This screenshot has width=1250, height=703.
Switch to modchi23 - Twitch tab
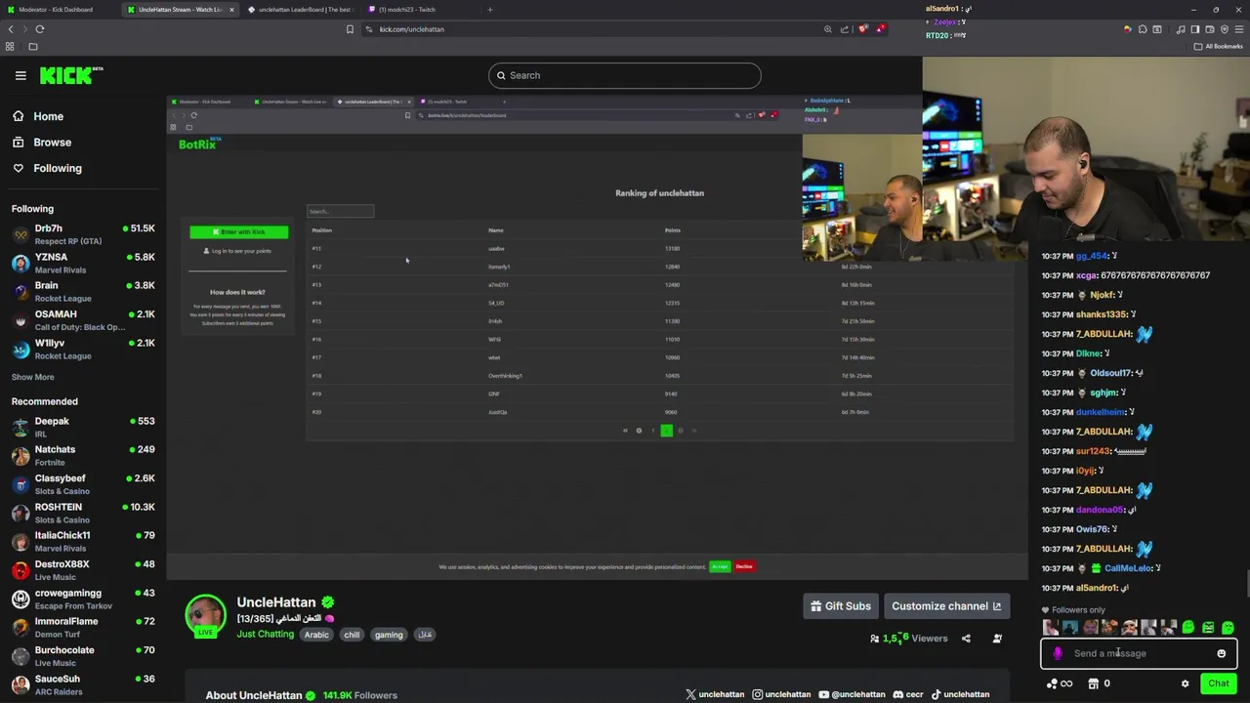pos(410,10)
